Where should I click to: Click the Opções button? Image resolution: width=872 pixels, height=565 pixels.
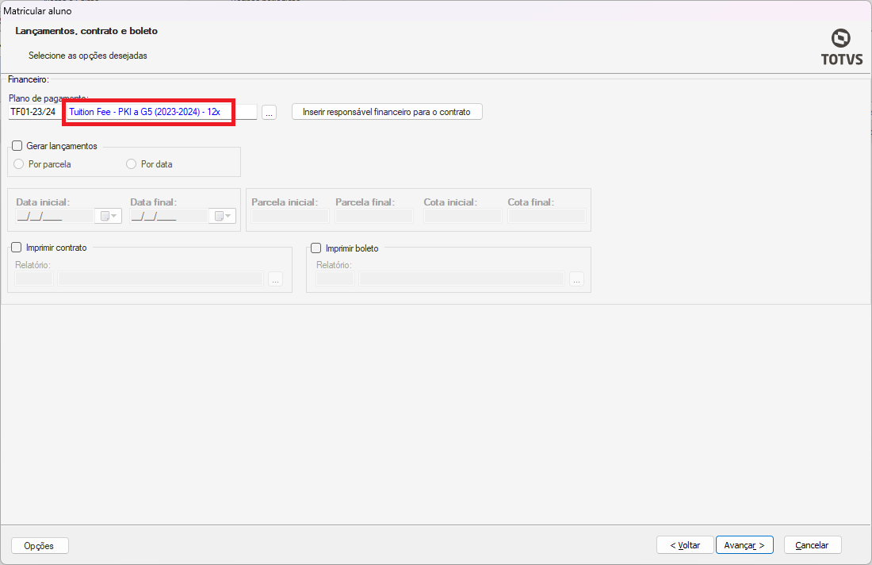click(x=40, y=545)
